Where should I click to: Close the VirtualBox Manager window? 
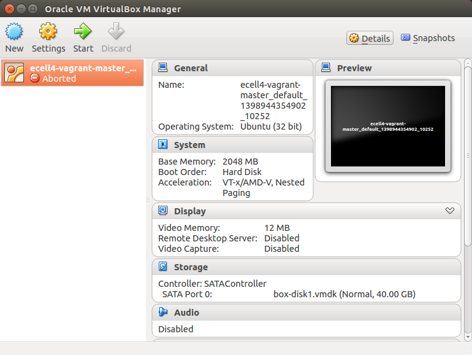pyautogui.click(x=9, y=9)
